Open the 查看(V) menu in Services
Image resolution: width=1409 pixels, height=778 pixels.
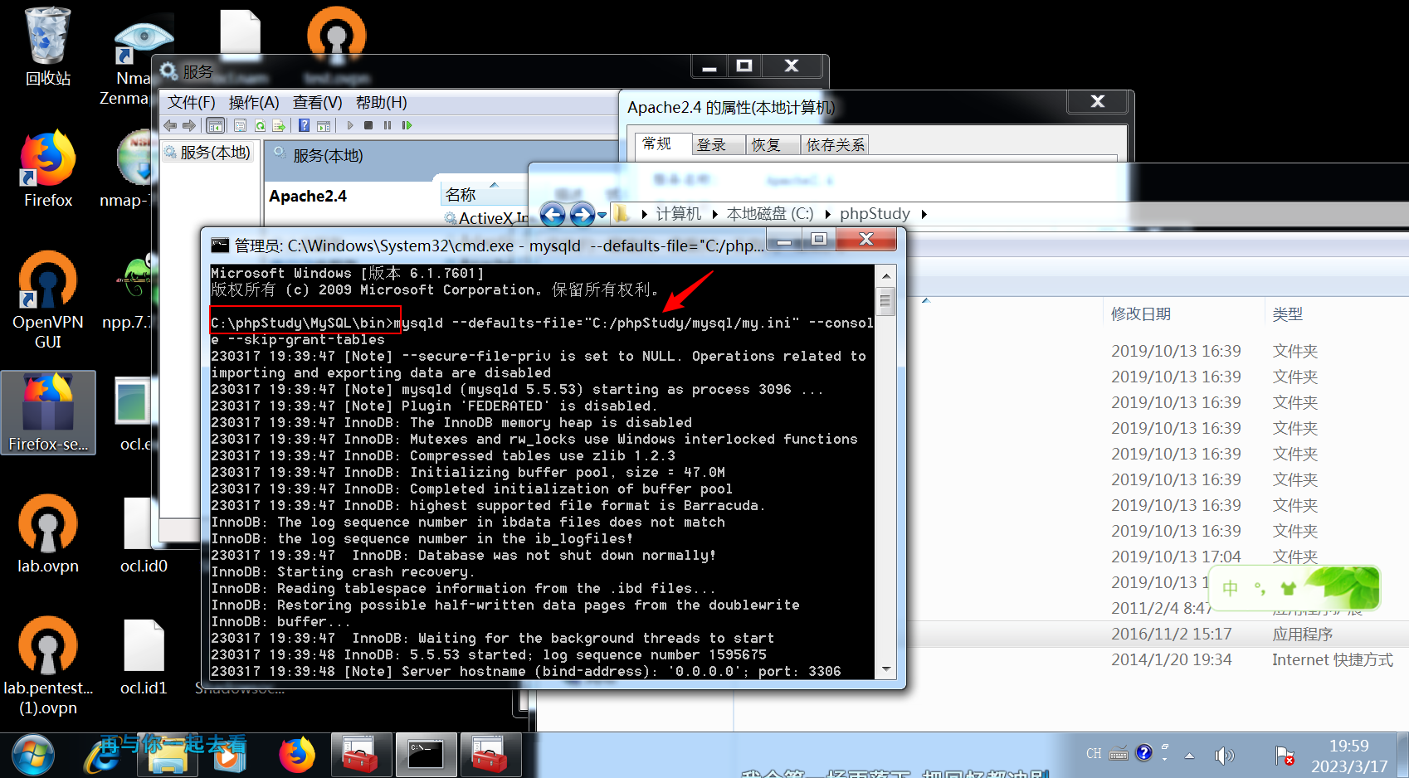point(317,102)
